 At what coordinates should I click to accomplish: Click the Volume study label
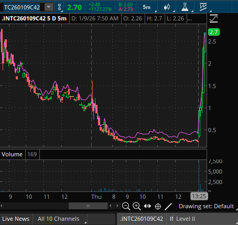click(x=12, y=154)
